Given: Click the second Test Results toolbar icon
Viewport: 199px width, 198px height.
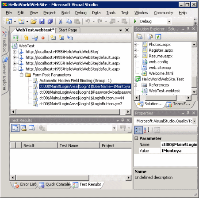Looking at the screenshot, I should click(x=23, y=128).
